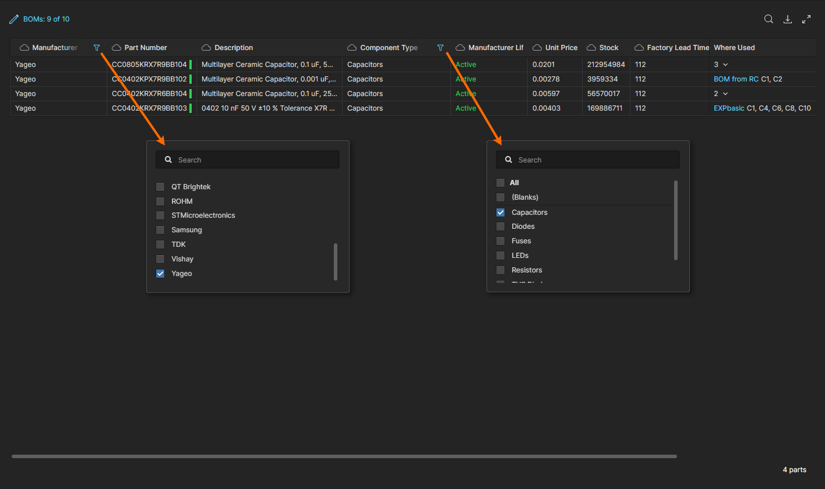Expand Where Used count 3 dropdown
Image resolution: width=825 pixels, height=489 pixels.
(725, 65)
